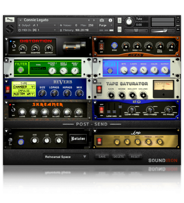Open the Reverb Type CHAMBER dropdown
This screenshot has width=184, height=203.
point(24,87)
